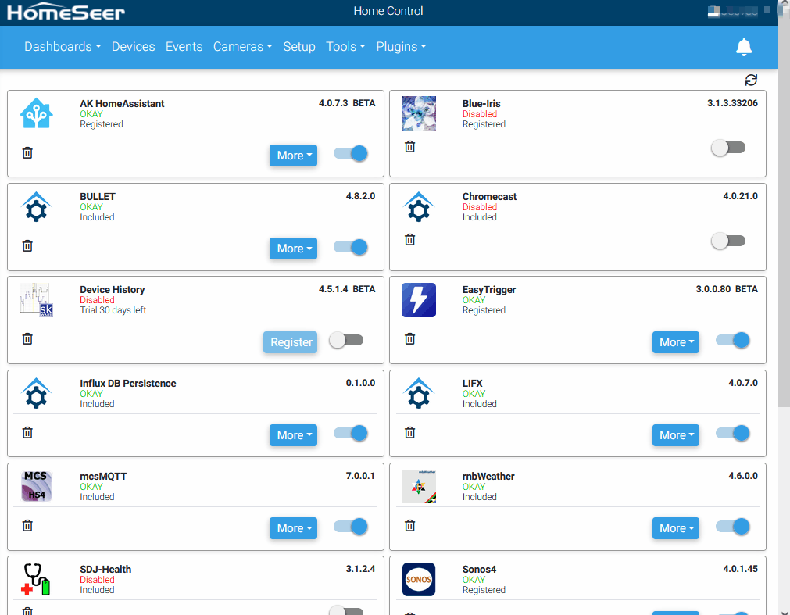The width and height of the screenshot is (790, 615).
Task: Click the Chromecast gear house icon
Action: coord(419,207)
